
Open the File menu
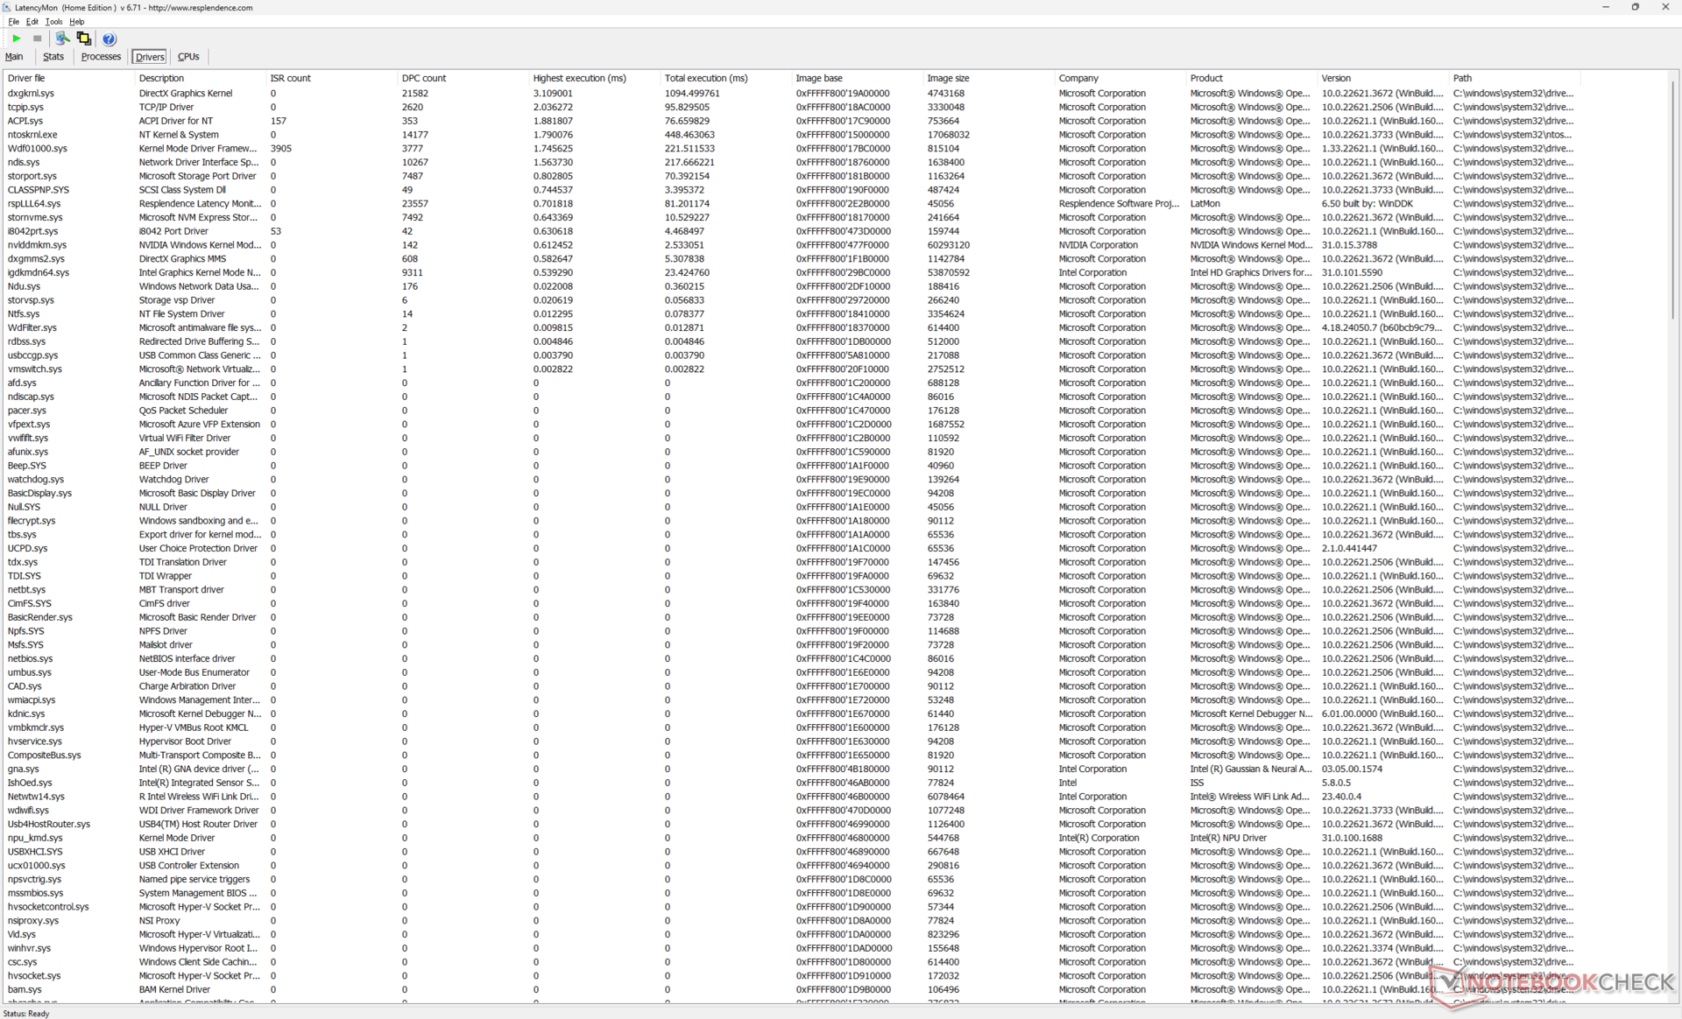coord(13,22)
